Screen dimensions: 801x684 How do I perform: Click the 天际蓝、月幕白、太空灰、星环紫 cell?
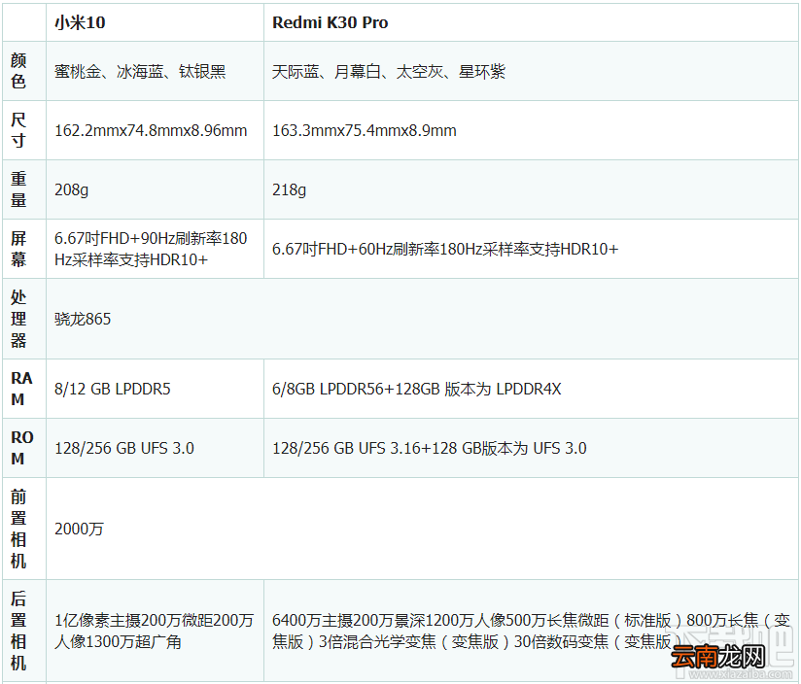[x=531, y=71]
